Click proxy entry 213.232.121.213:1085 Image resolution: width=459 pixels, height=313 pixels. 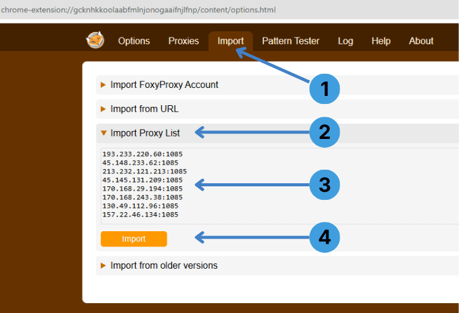pos(145,172)
